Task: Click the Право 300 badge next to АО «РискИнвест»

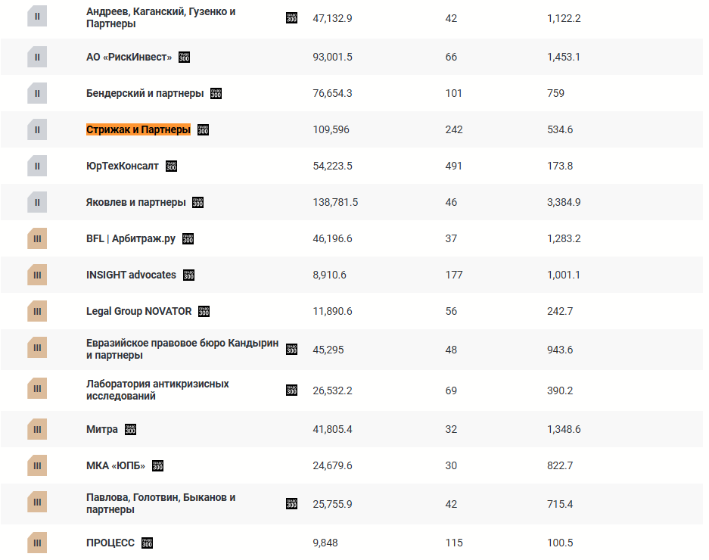Action: pos(184,58)
